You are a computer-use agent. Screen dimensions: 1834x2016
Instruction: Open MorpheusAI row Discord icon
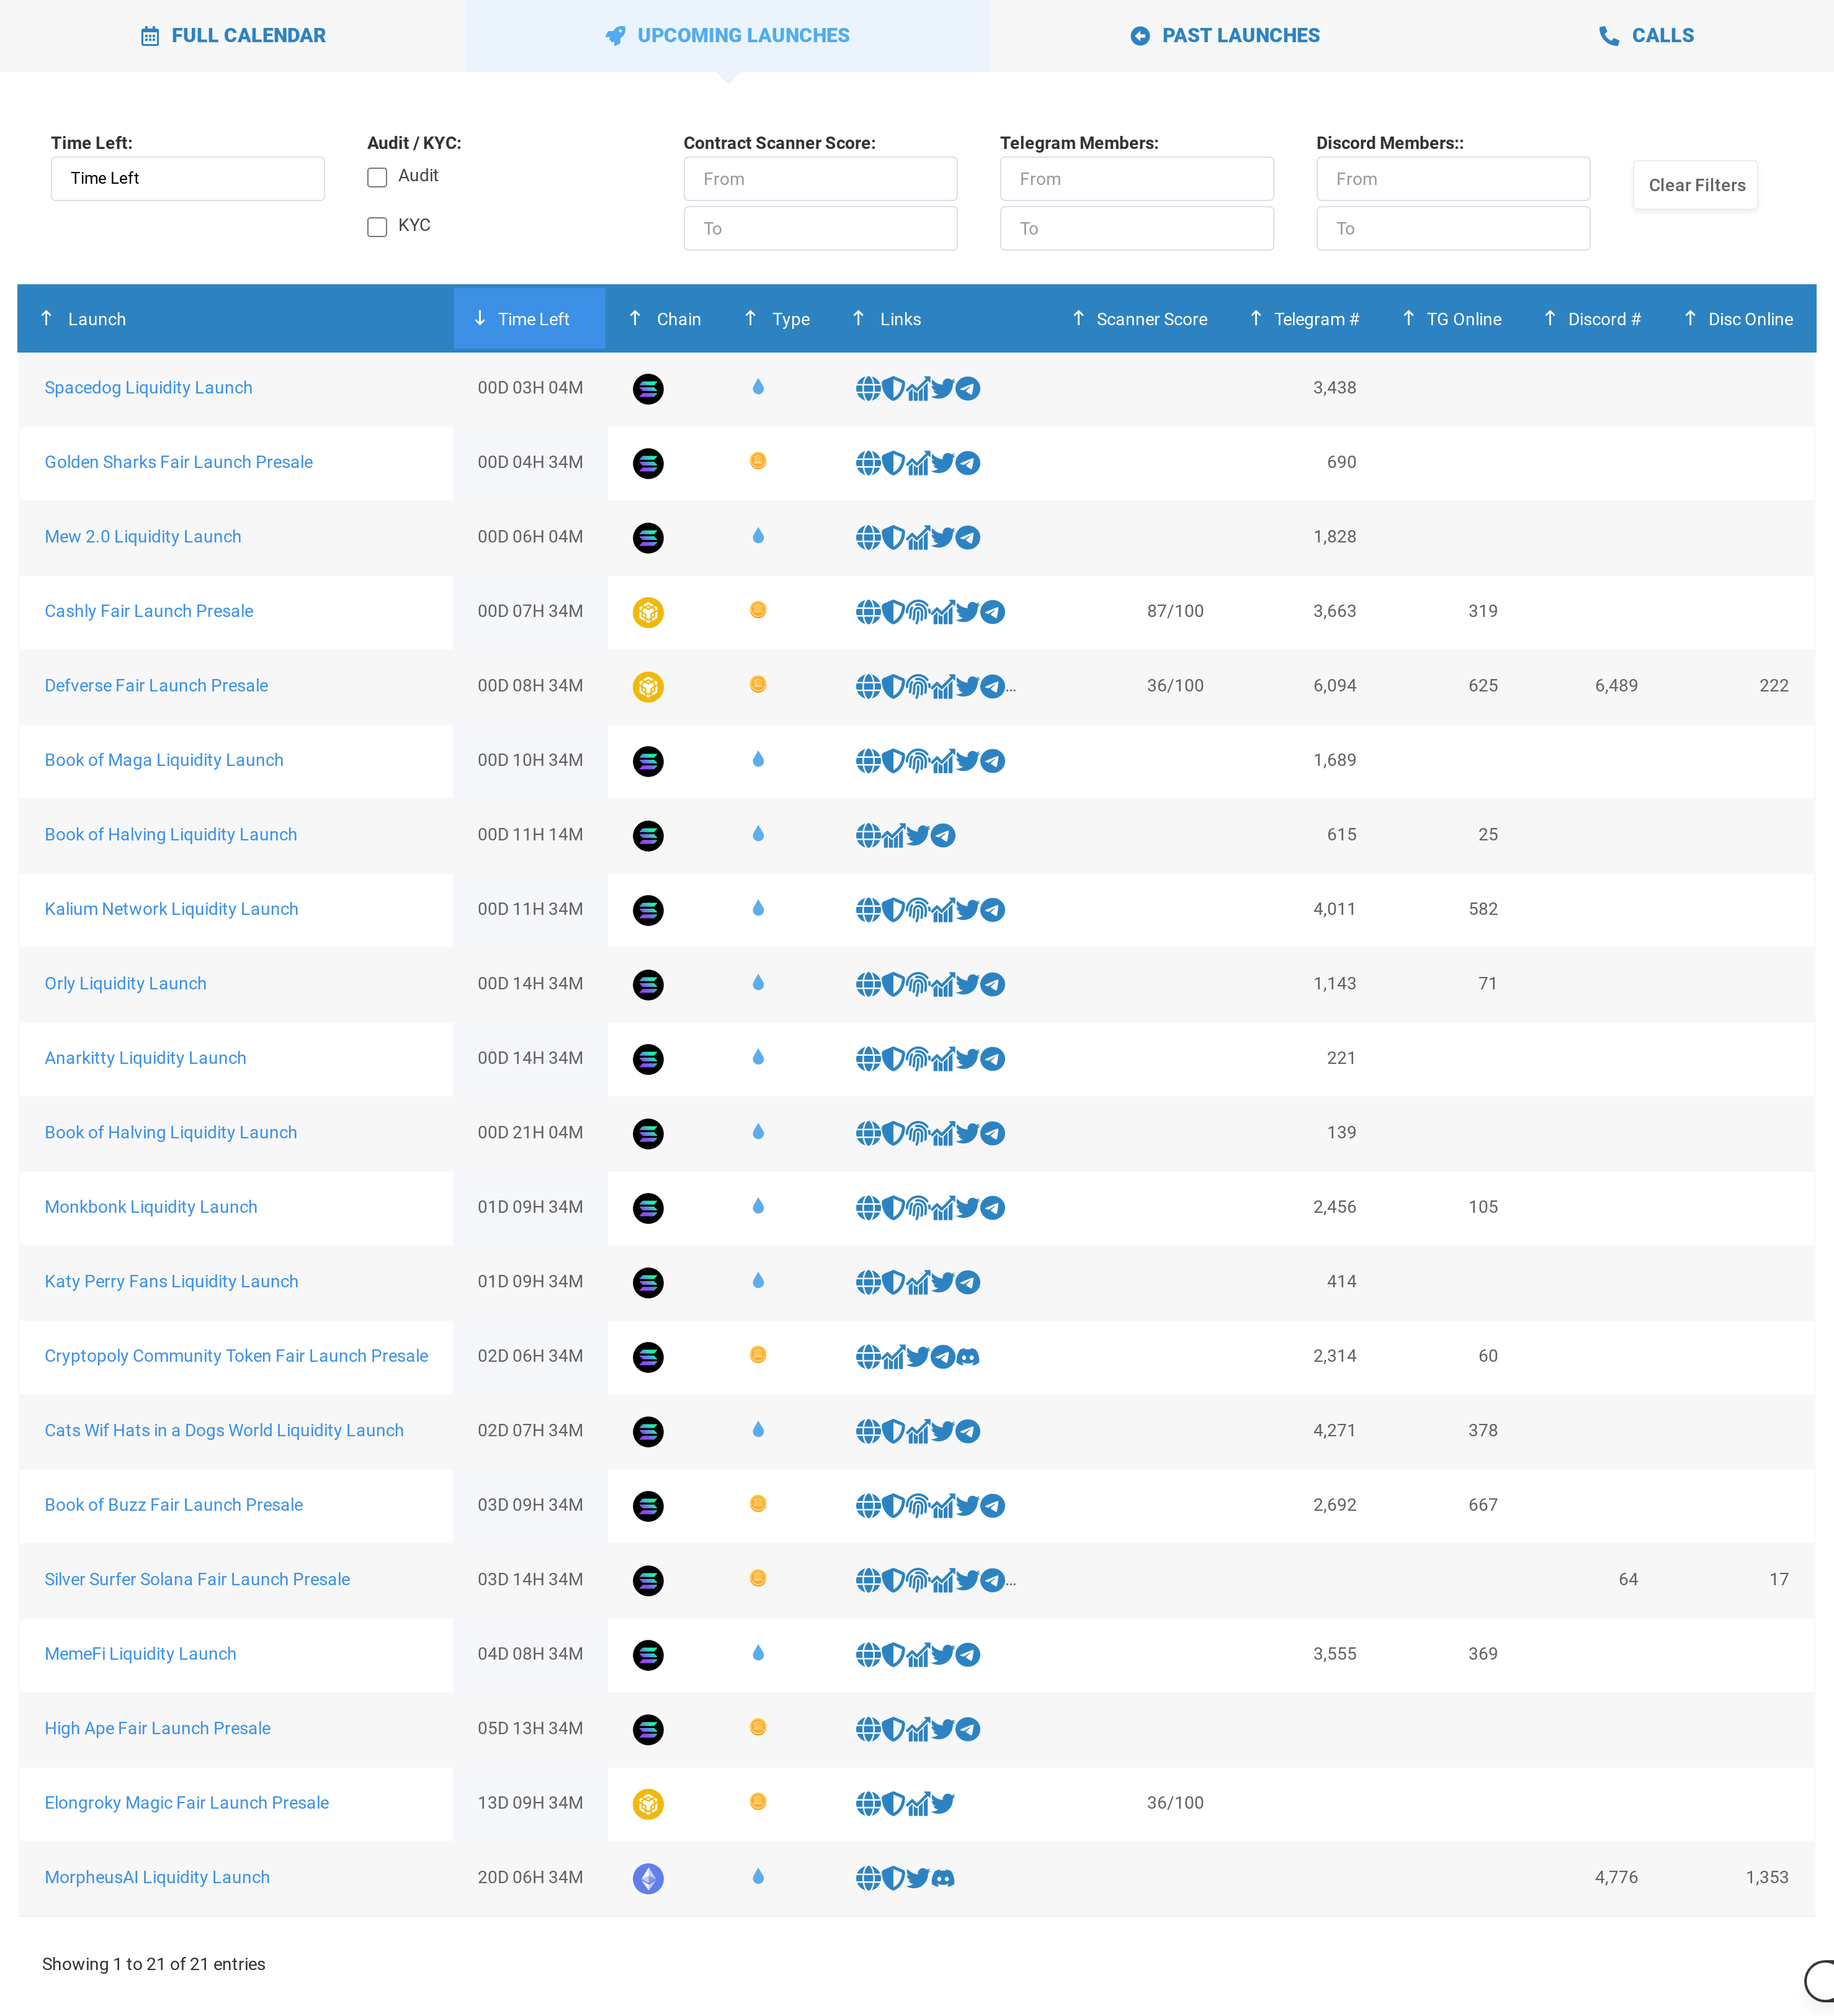[942, 1878]
